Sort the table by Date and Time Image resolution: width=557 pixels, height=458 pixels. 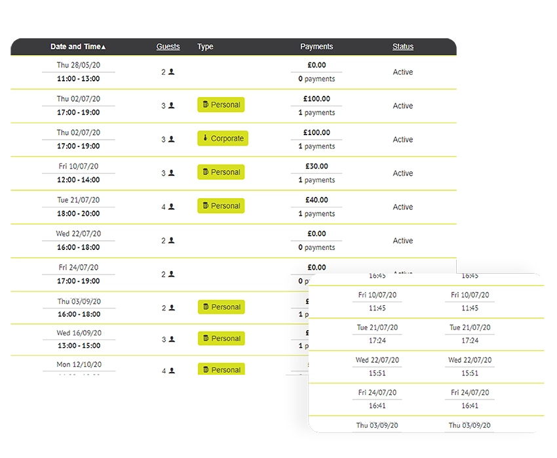[78, 47]
